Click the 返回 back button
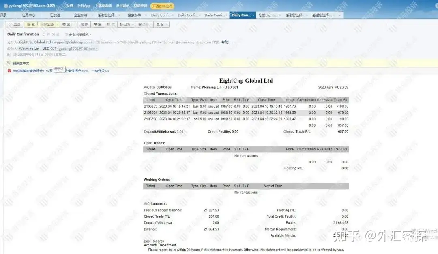This screenshot has width=438, height=254. coord(14,25)
